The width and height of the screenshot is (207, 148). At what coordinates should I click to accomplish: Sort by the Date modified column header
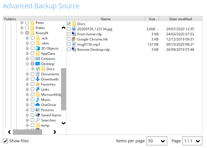pos(180,19)
